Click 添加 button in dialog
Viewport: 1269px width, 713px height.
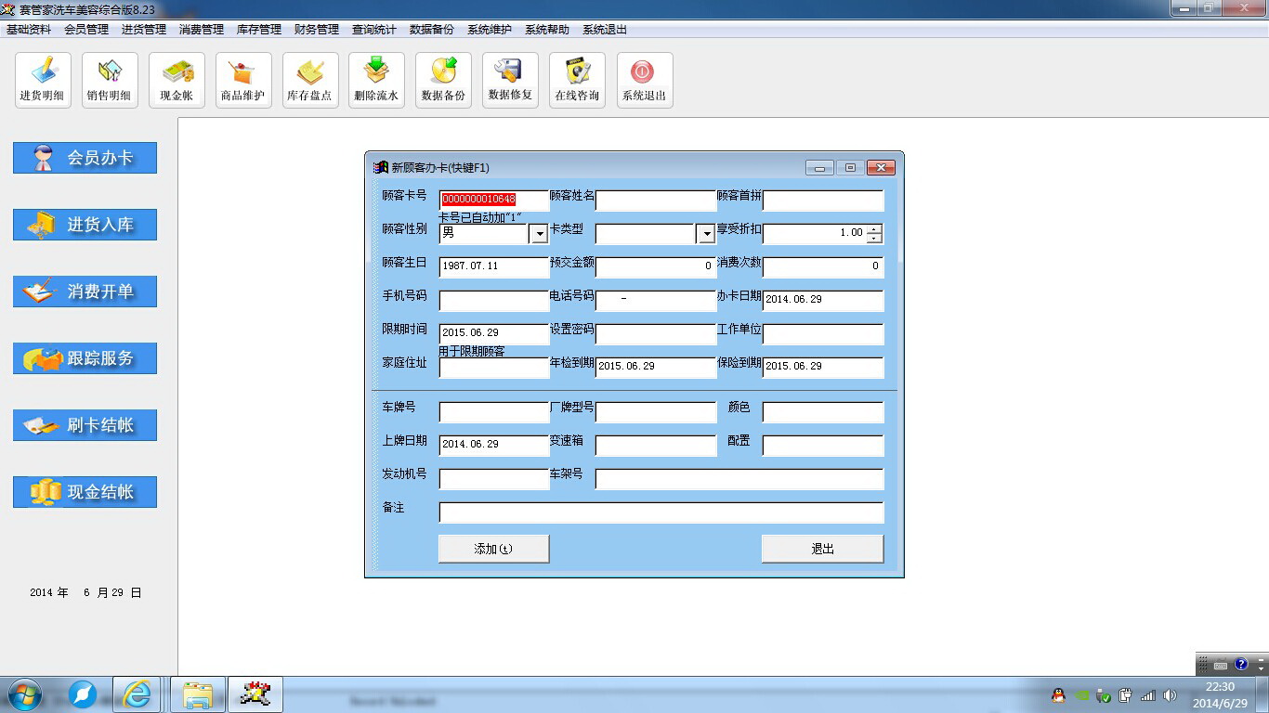[x=493, y=549]
